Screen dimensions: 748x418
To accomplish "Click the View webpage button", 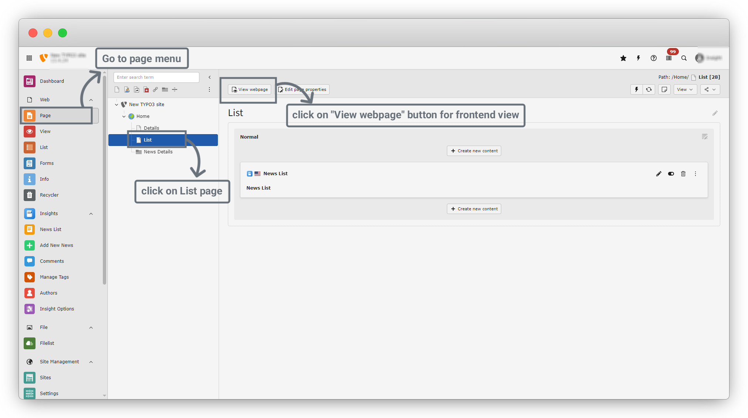I will tap(249, 89).
